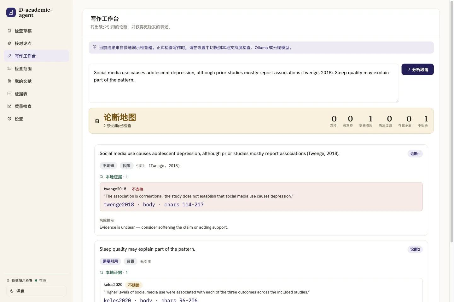Click the search icon next to 本地证据 in 论断2

coord(102,272)
